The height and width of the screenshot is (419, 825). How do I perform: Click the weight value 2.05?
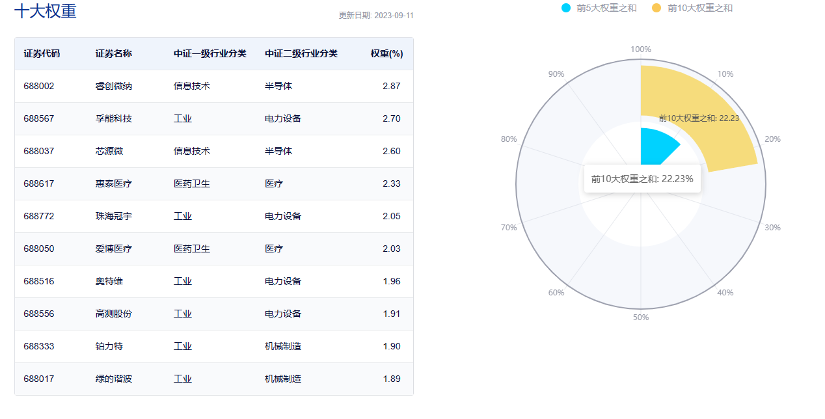pyautogui.click(x=392, y=216)
